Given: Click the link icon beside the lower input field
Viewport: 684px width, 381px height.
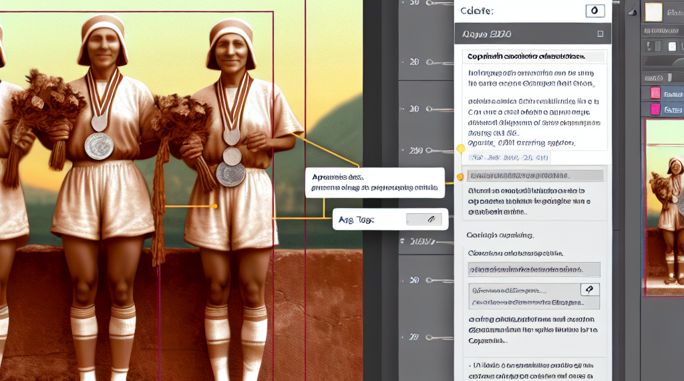Looking at the screenshot, I should coord(590,289).
